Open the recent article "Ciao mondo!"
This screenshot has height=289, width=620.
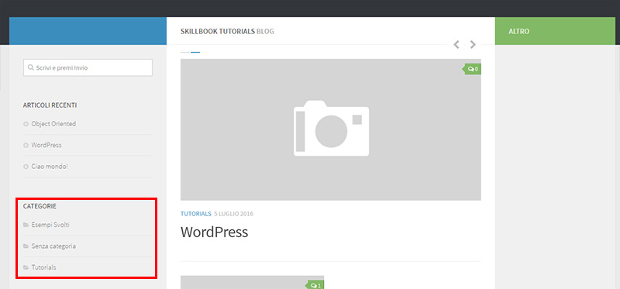(x=50, y=167)
